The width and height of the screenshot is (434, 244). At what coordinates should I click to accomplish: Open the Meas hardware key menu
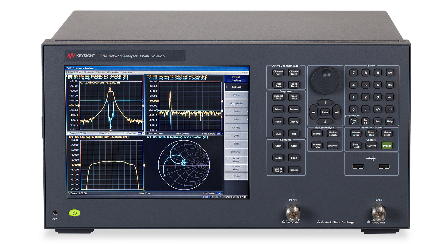[x=278, y=109]
